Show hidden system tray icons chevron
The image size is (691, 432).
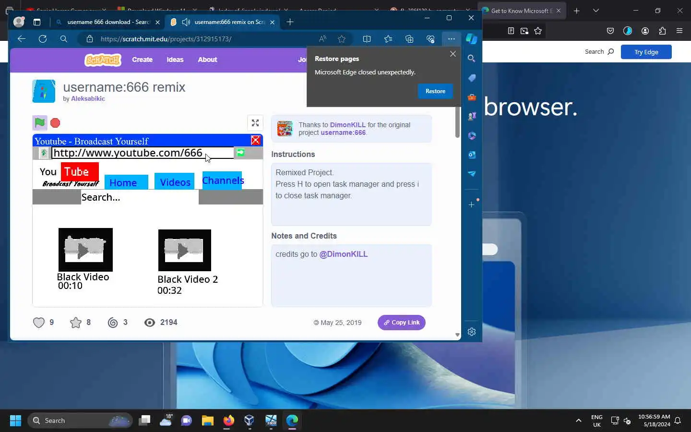[579, 420]
